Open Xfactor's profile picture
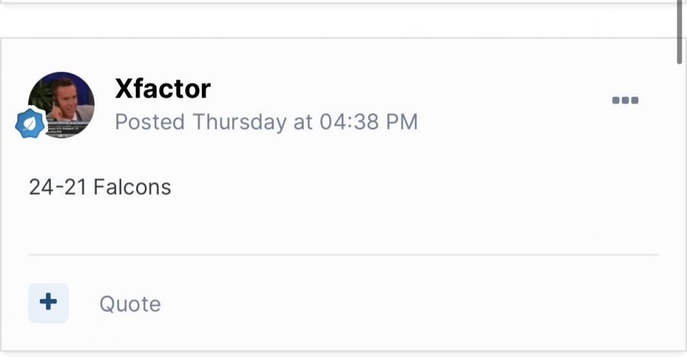This screenshot has width=687, height=359. (x=62, y=104)
